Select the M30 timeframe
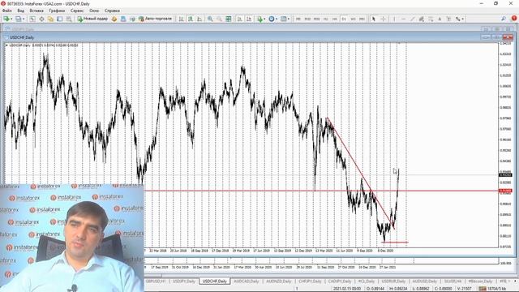519x292 pixels. (317, 19)
